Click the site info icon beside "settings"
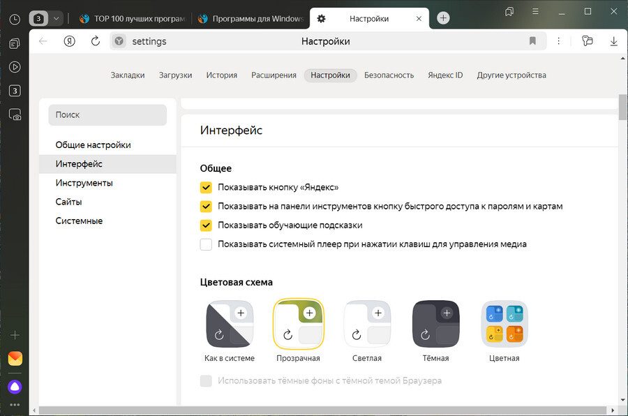 click(119, 41)
